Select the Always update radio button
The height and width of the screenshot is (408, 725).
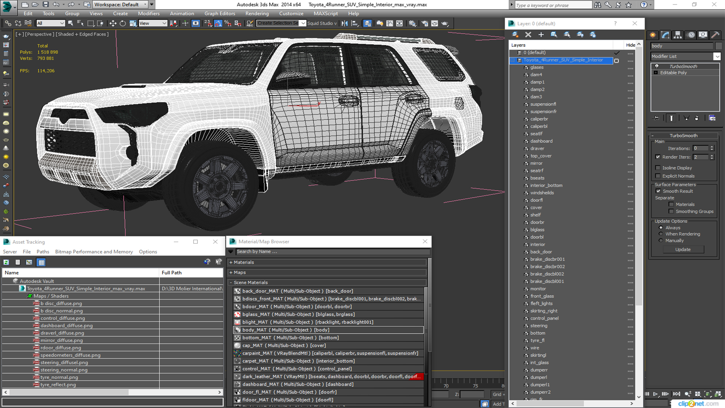point(661,228)
